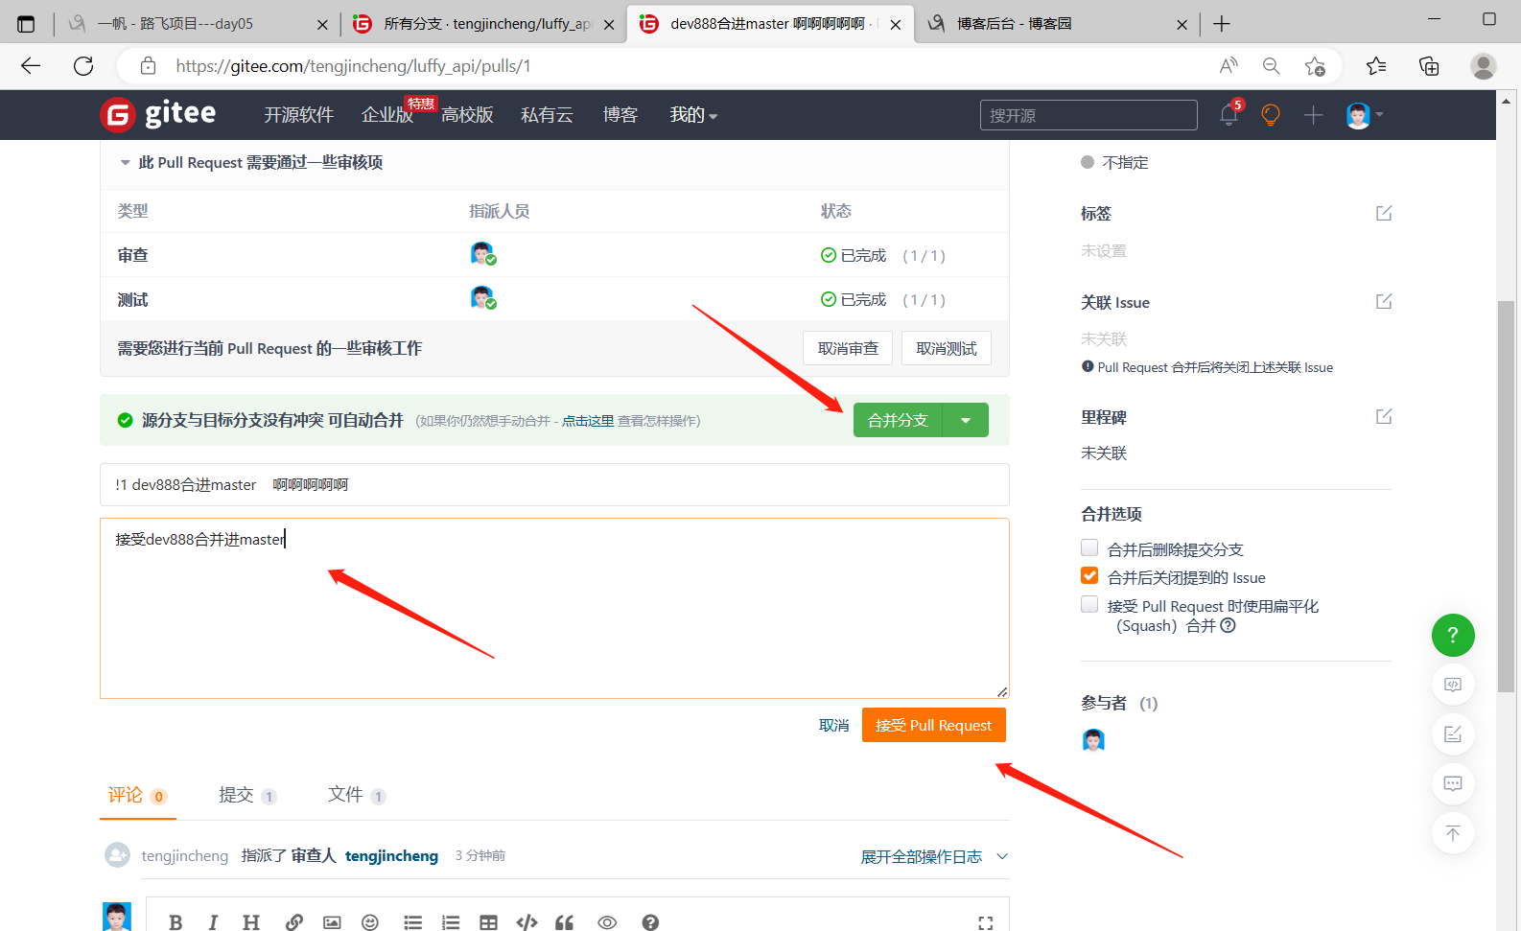Image resolution: width=1521 pixels, height=931 pixels.
Task: Open the browser zoom-out magnifier icon
Action: click(x=1272, y=66)
